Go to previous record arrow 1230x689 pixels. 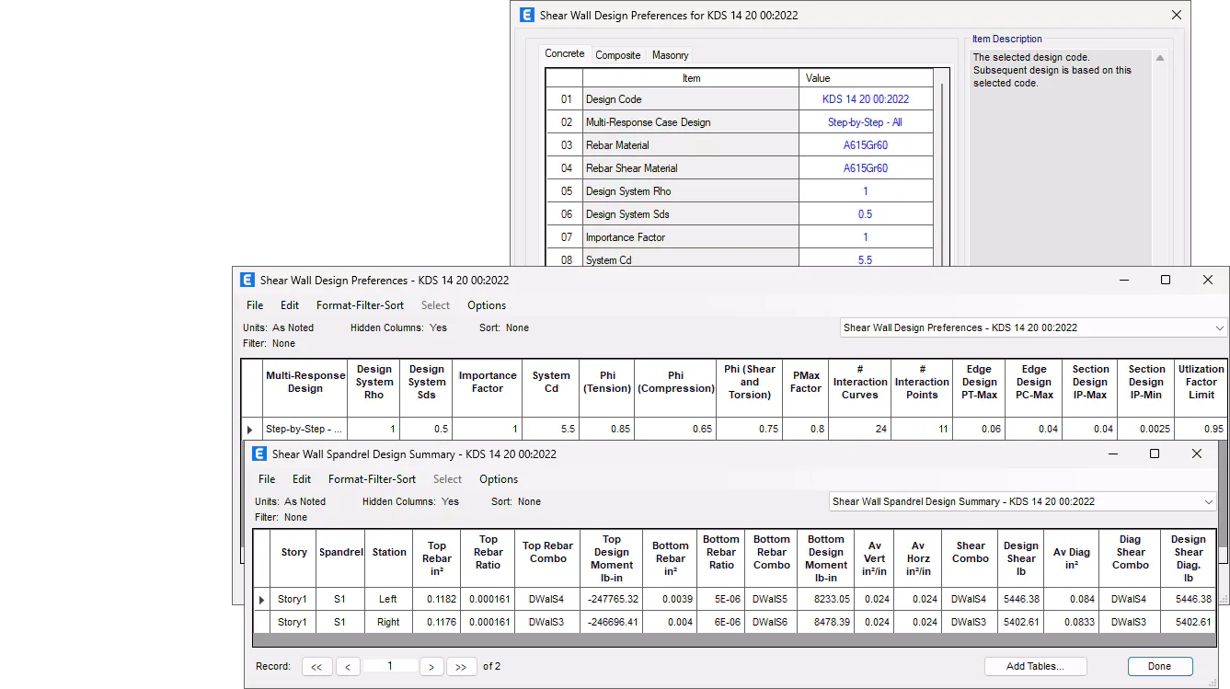coord(348,667)
